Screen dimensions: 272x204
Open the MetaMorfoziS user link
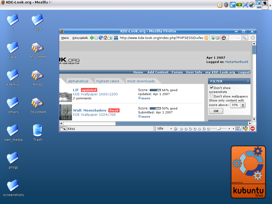point(237,62)
